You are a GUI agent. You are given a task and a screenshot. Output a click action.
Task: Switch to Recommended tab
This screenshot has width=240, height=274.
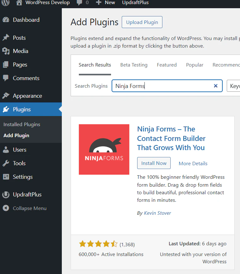pos(226,65)
